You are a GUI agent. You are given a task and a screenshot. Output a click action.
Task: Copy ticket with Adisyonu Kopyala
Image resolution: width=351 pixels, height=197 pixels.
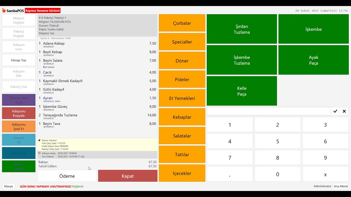click(x=19, y=113)
